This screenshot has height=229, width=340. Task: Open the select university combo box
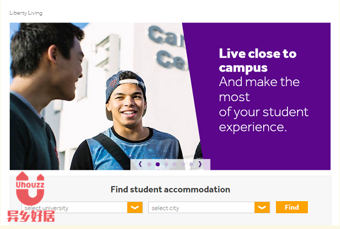(82, 208)
